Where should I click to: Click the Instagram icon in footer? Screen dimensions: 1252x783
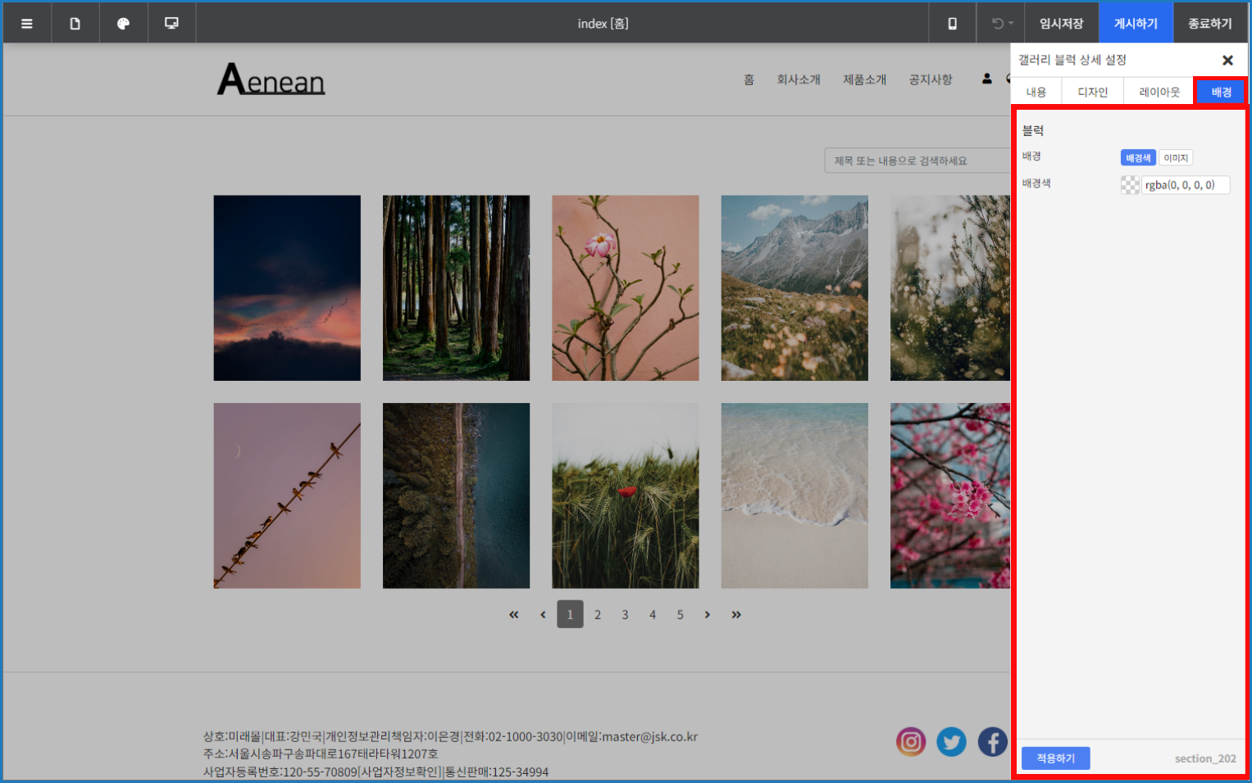pyautogui.click(x=910, y=742)
